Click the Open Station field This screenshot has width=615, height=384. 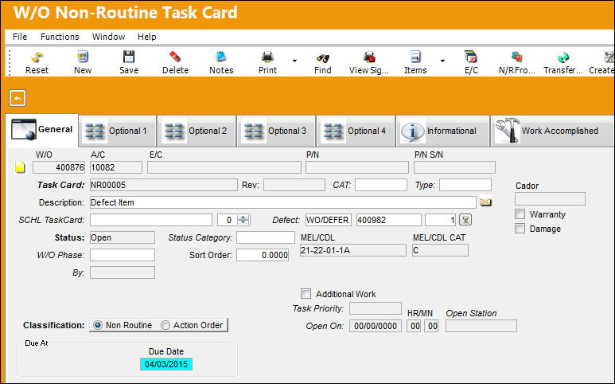coord(481,326)
